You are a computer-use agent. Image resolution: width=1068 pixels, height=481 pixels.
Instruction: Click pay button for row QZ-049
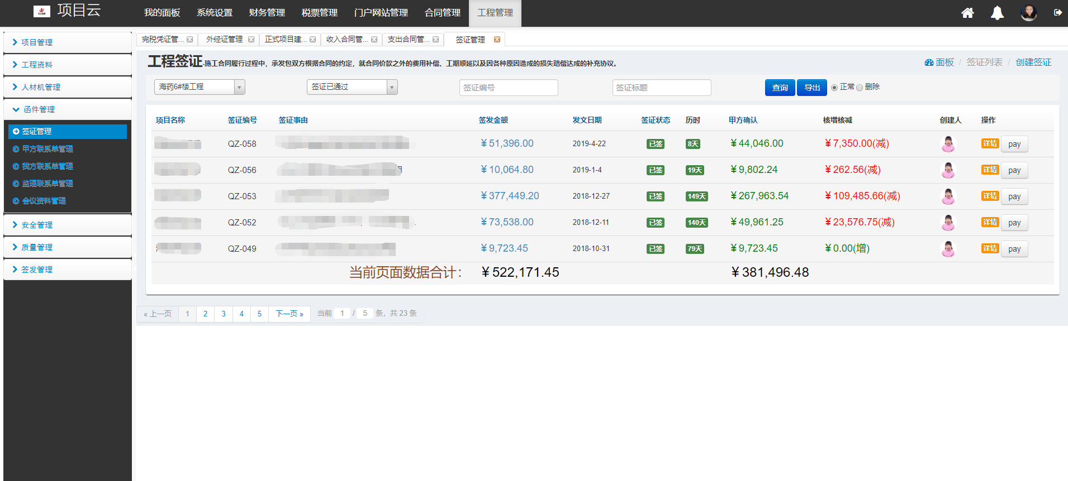tap(1014, 249)
